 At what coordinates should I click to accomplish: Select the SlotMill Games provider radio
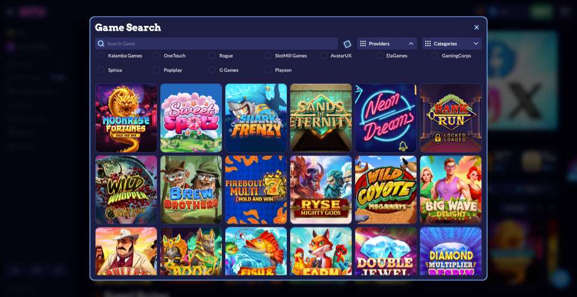(267, 56)
